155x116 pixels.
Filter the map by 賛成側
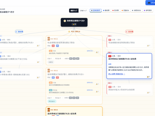(106, 11)
